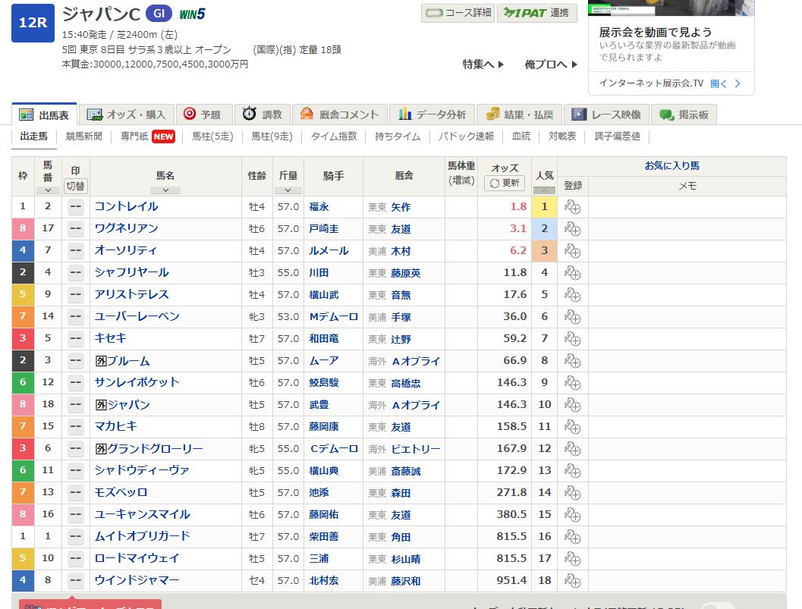Switch to オッズ・購入 tab
The width and height of the screenshot is (802, 609).
[127, 115]
